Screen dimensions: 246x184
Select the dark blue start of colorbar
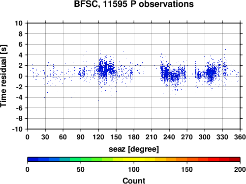(33, 159)
